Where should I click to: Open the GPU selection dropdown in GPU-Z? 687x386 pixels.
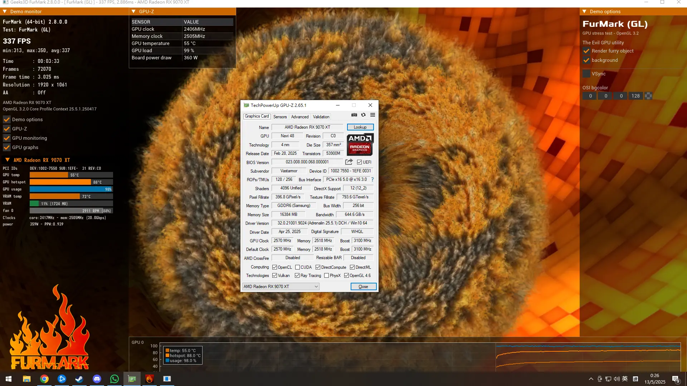tap(281, 286)
